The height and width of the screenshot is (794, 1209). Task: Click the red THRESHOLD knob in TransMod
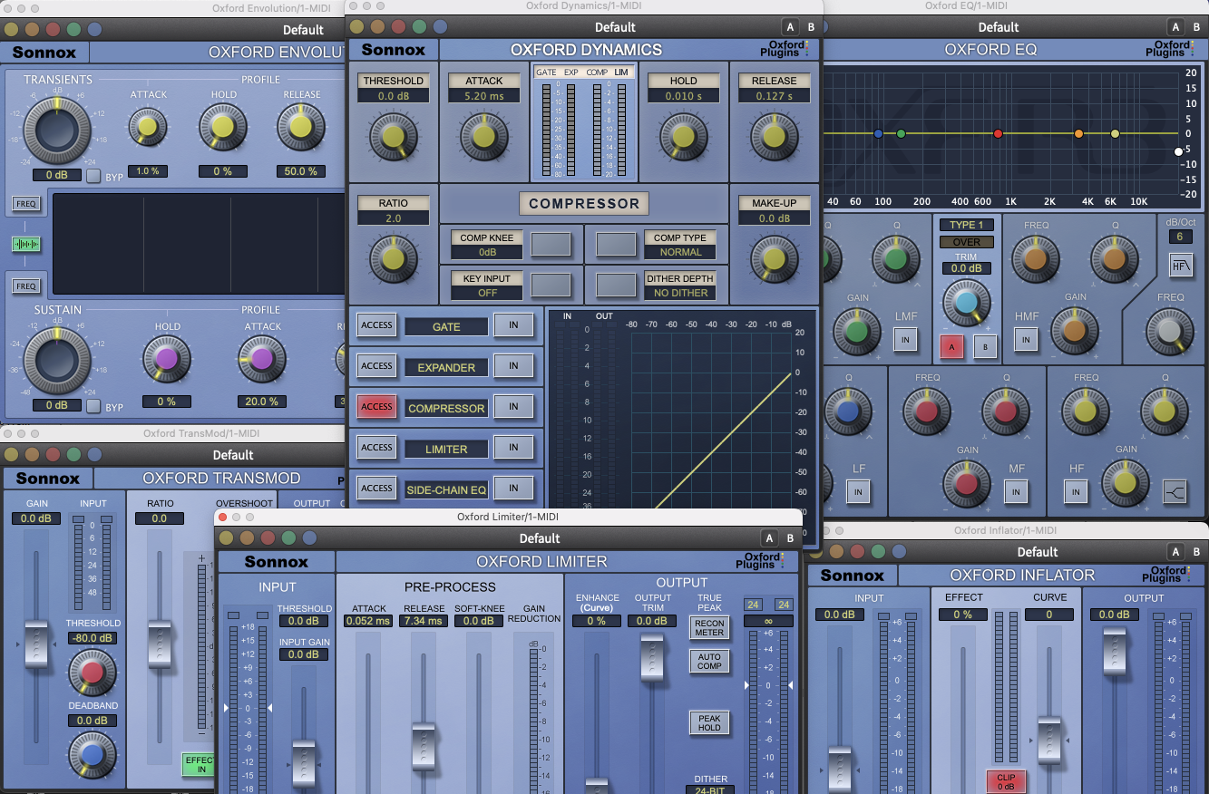[93, 672]
